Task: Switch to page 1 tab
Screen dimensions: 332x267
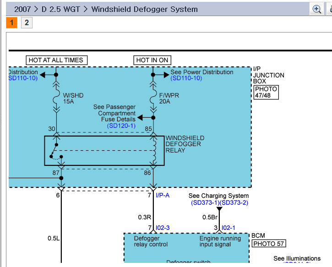Action: [12, 22]
